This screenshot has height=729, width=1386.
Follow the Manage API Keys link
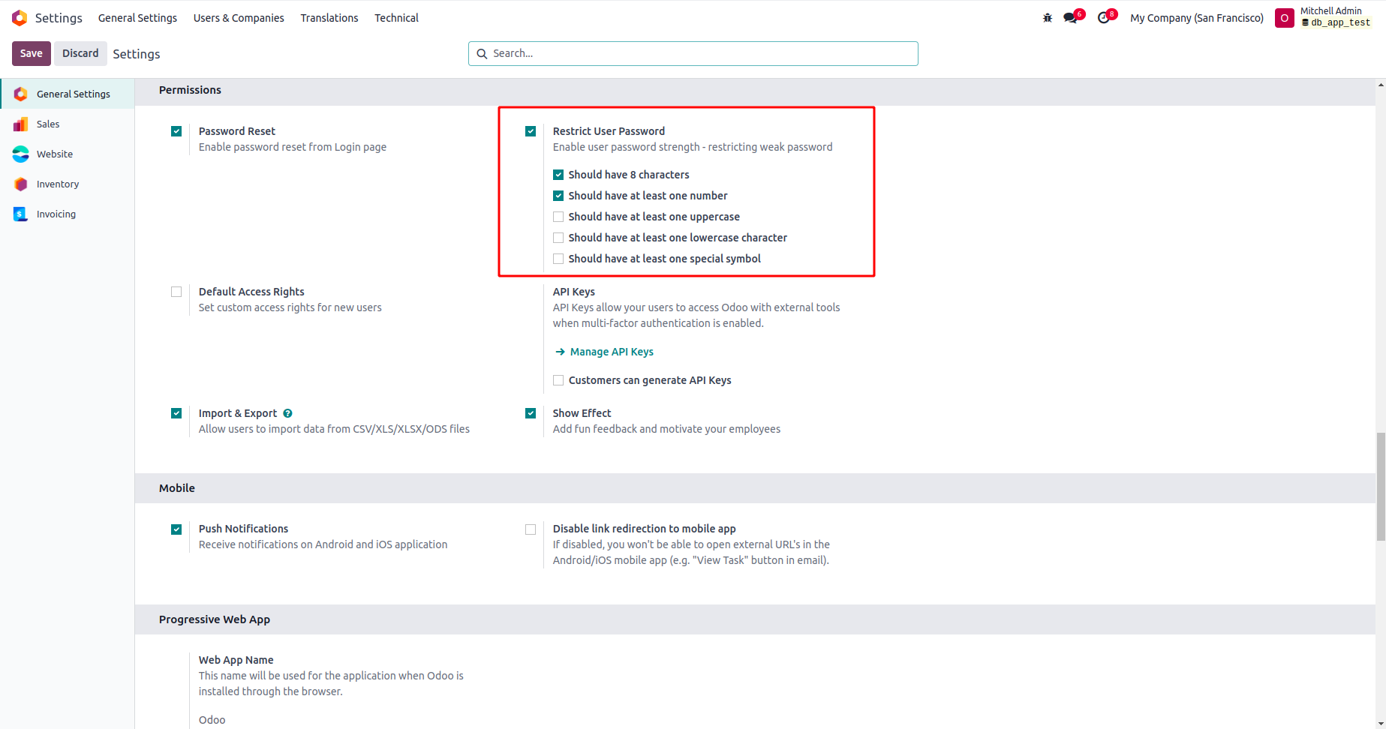click(x=611, y=352)
